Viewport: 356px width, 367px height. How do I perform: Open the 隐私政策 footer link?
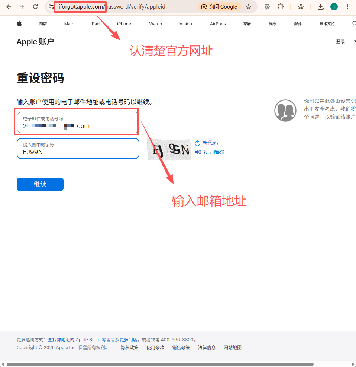click(x=129, y=348)
